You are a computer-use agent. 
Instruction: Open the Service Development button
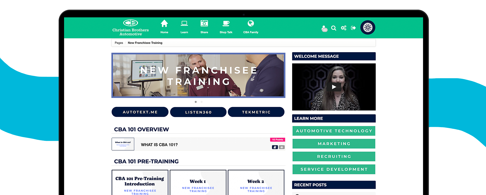(x=334, y=169)
